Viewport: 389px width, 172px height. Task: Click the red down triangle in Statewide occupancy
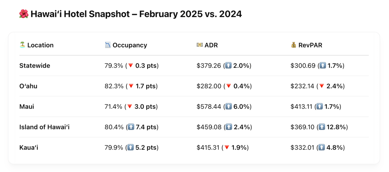click(130, 66)
